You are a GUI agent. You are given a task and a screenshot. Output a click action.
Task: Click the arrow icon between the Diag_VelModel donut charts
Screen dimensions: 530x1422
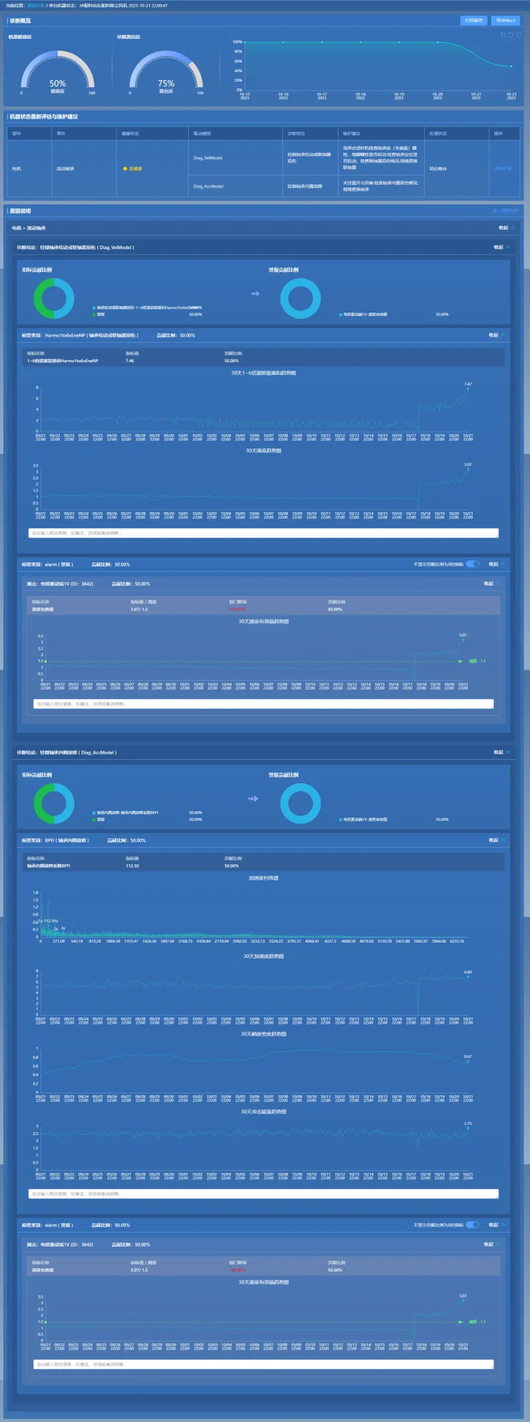(x=255, y=294)
